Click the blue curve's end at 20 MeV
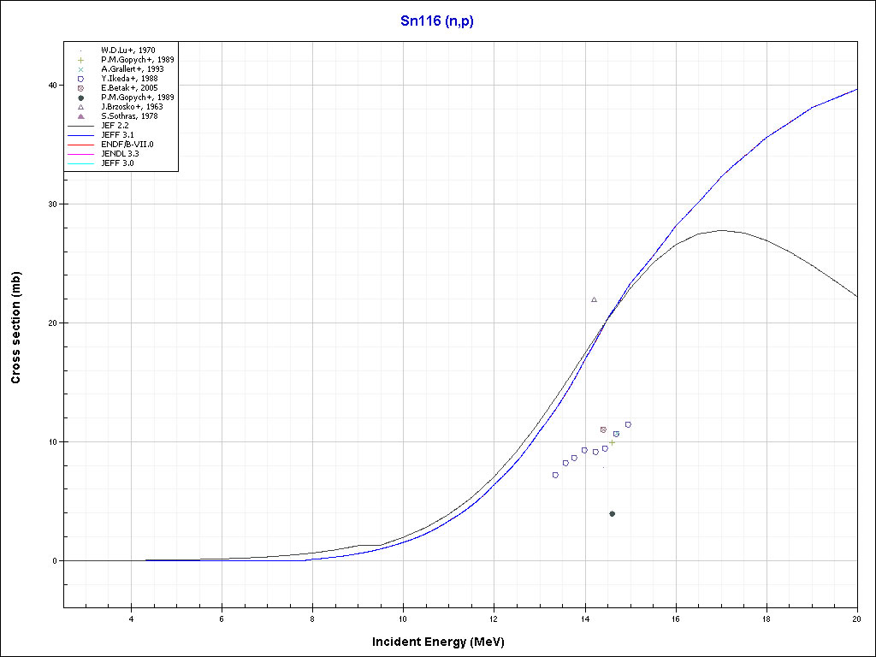 pyautogui.click(x=856, y=89)
